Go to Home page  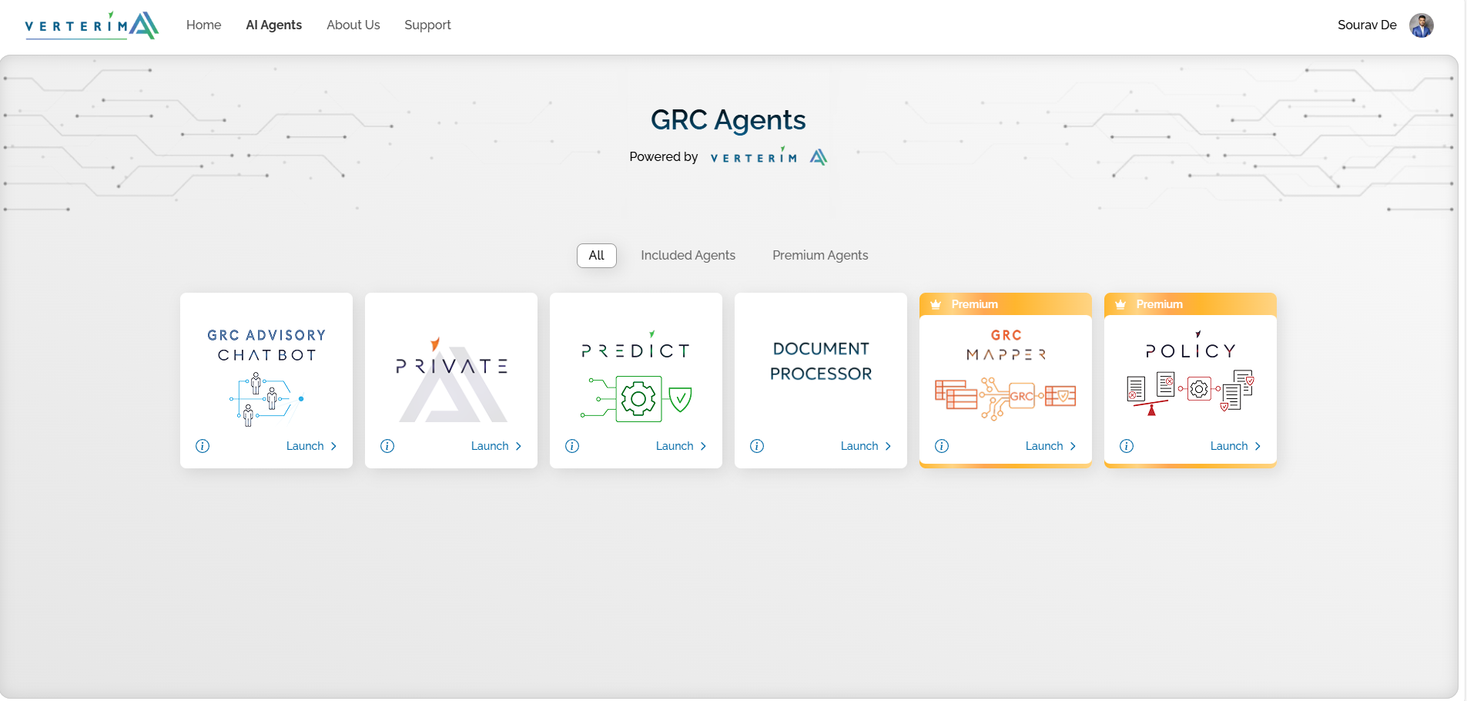click(x=203, y=25)
